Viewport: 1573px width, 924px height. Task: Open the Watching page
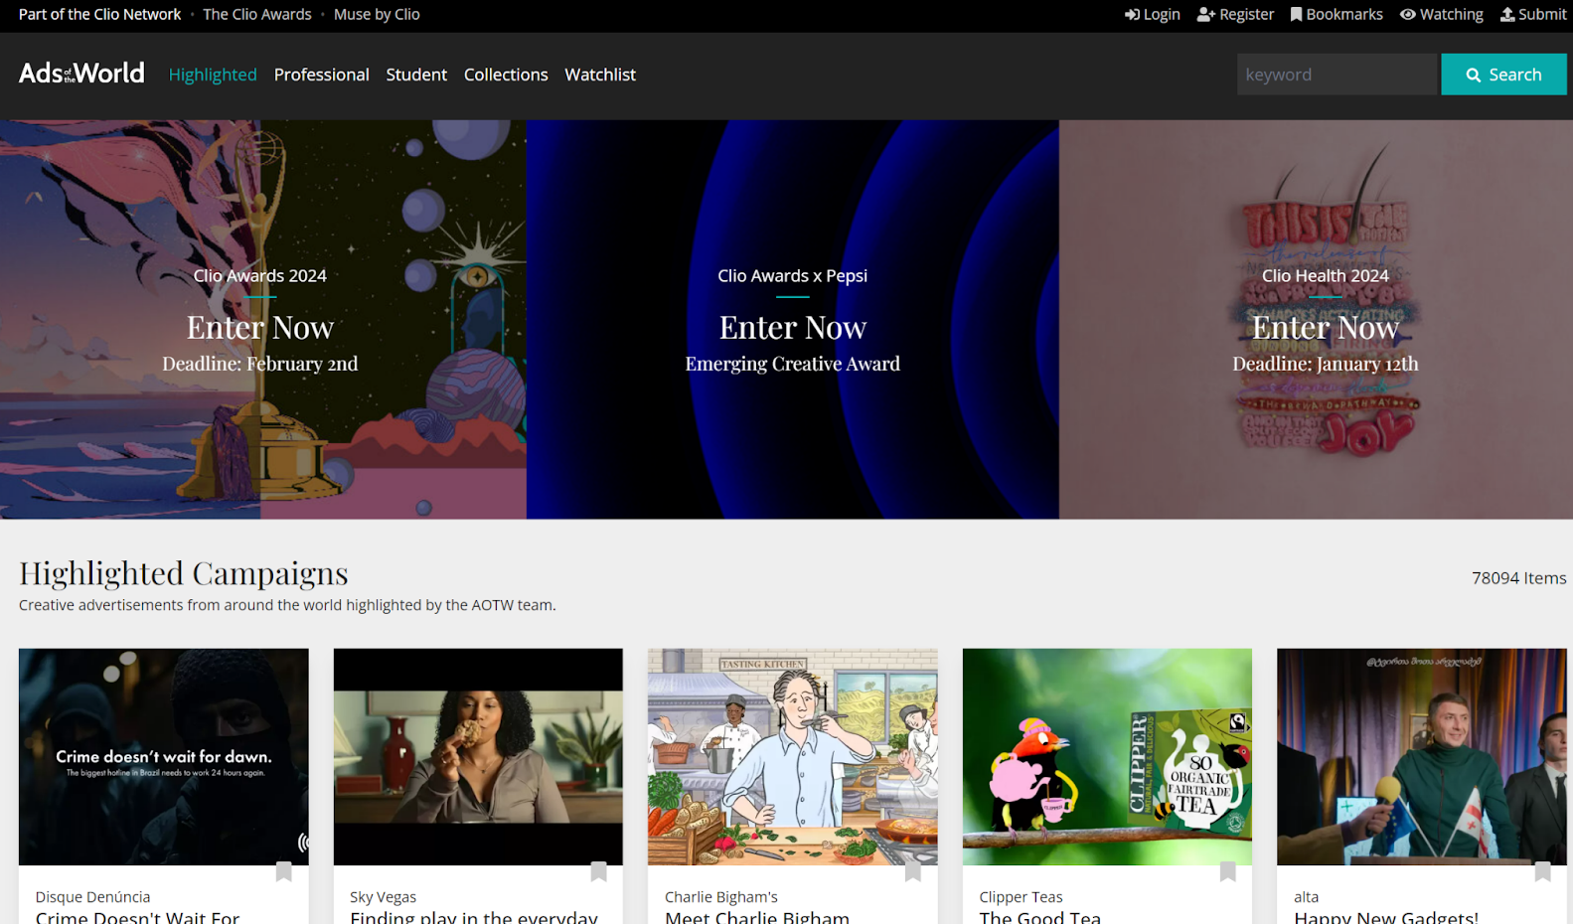(x=1441, y=14)
